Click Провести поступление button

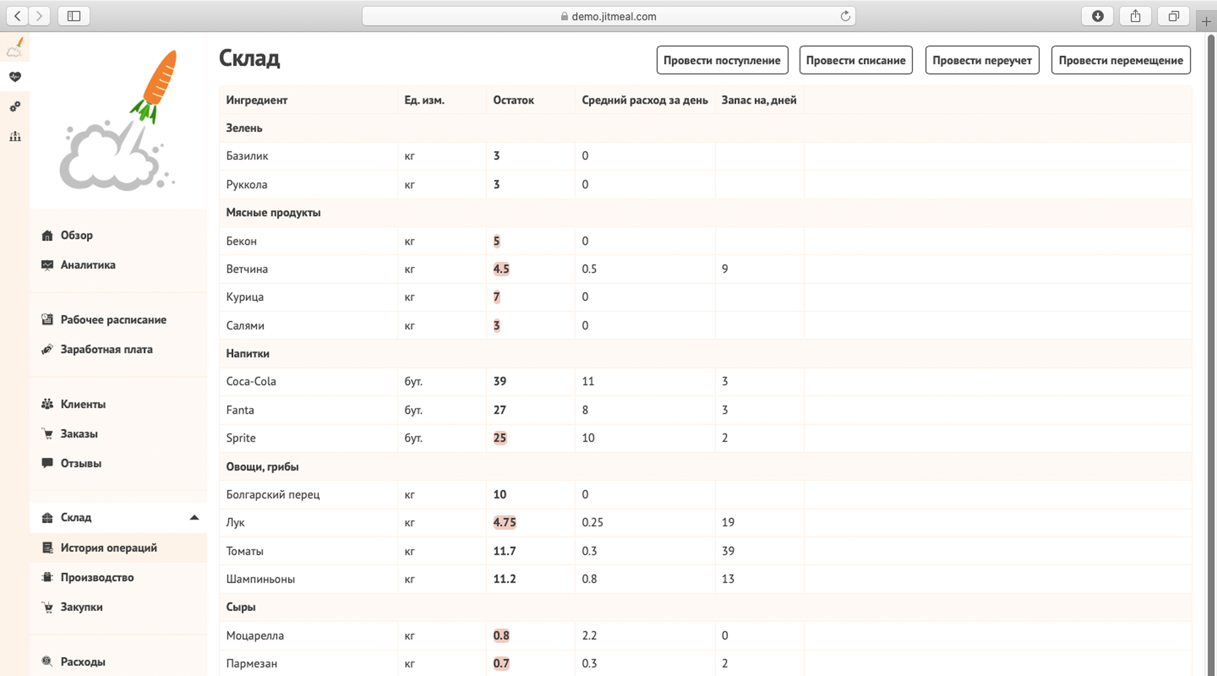click(722, 60)
